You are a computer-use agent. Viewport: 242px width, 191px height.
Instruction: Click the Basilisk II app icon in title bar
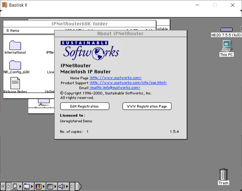coord(5,5)
